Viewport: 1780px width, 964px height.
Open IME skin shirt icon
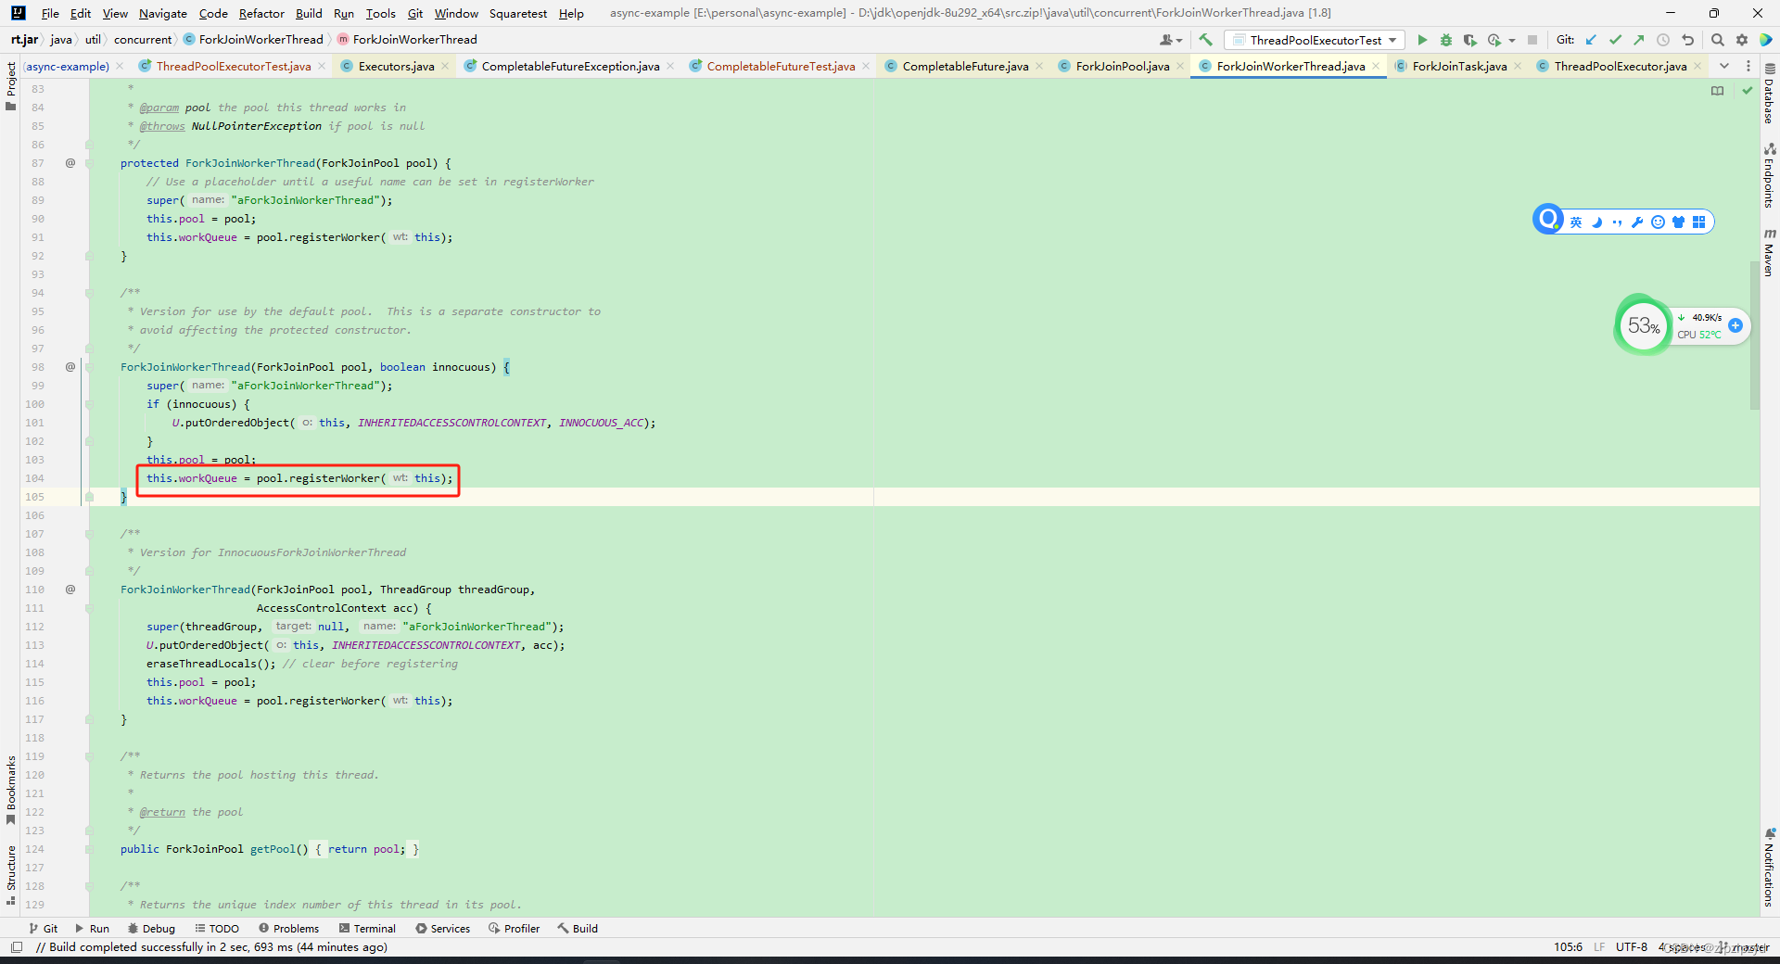(1678, 222)
